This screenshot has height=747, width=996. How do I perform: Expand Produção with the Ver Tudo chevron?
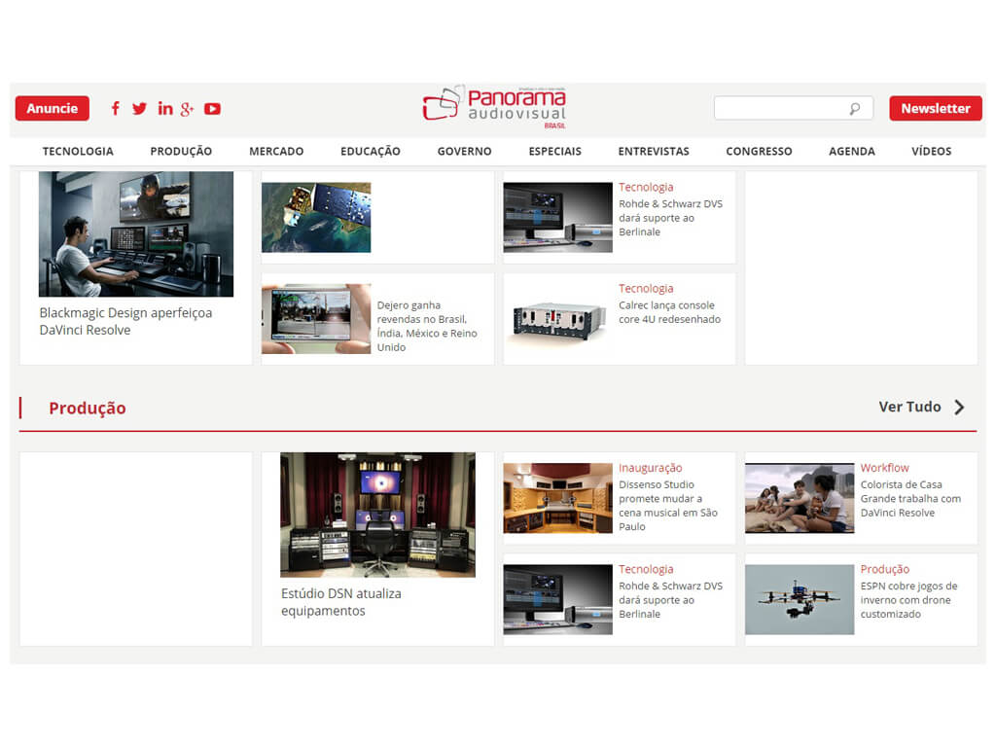[959, 408]
